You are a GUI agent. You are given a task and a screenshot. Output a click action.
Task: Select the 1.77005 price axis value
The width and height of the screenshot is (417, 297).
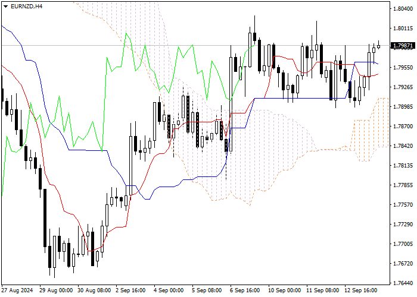(403, 244)
